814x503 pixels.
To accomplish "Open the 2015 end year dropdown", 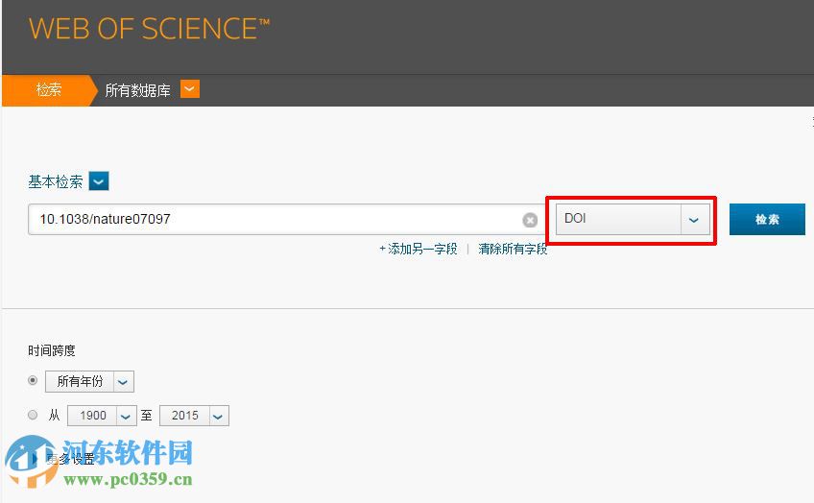I will (x=194, y=416).
